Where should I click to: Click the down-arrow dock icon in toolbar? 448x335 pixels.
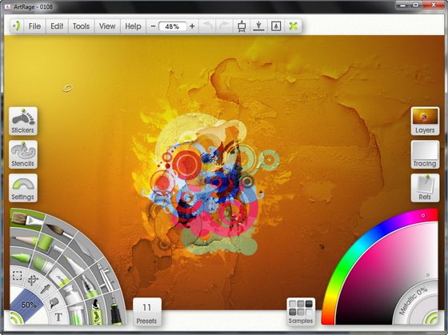(x=259, y=26)
